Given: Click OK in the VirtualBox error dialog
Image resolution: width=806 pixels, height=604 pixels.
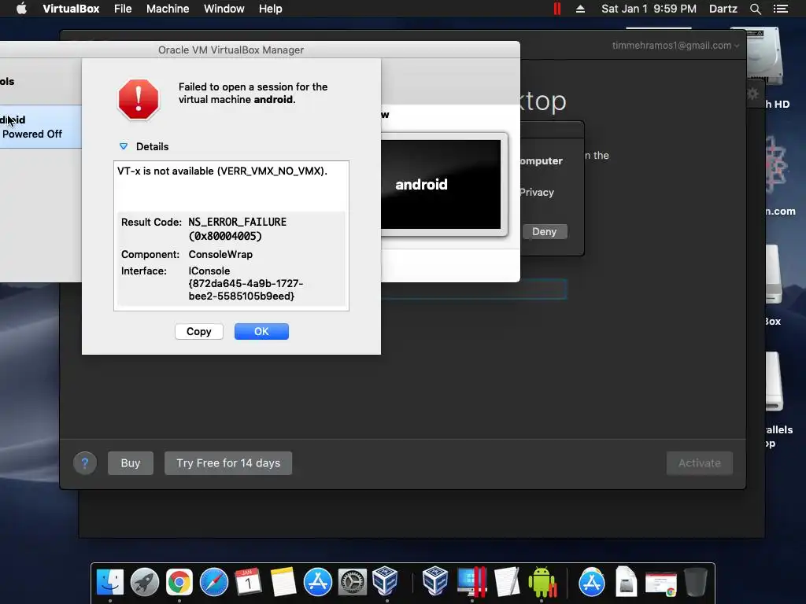Looking at the screenshot, I should (261, 331).
